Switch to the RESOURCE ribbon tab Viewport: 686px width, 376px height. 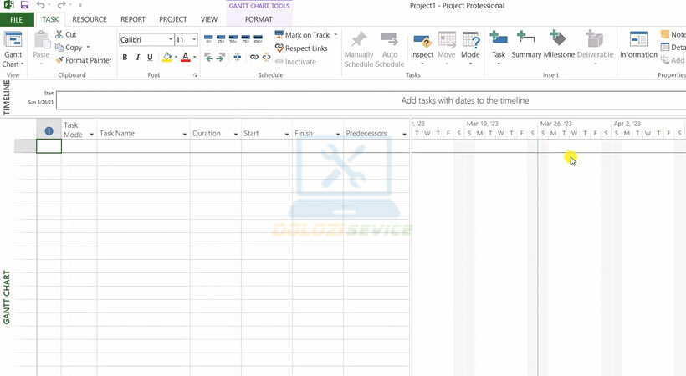tap(89, 19)
